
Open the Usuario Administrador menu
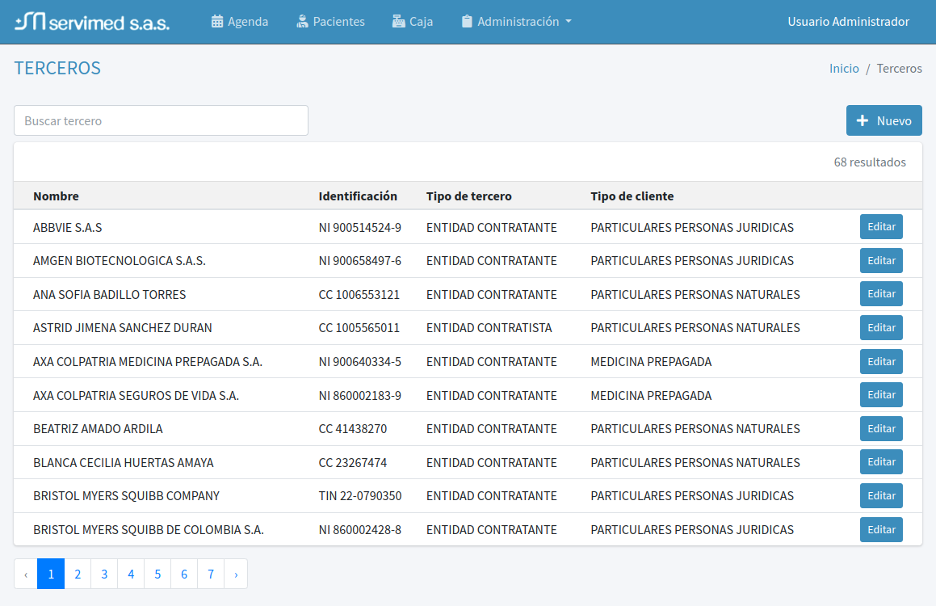[x=848, y=22]
